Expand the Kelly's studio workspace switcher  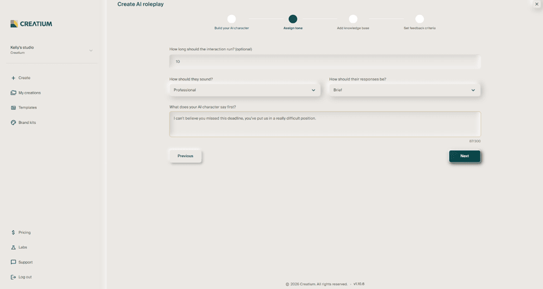[91, 51]
